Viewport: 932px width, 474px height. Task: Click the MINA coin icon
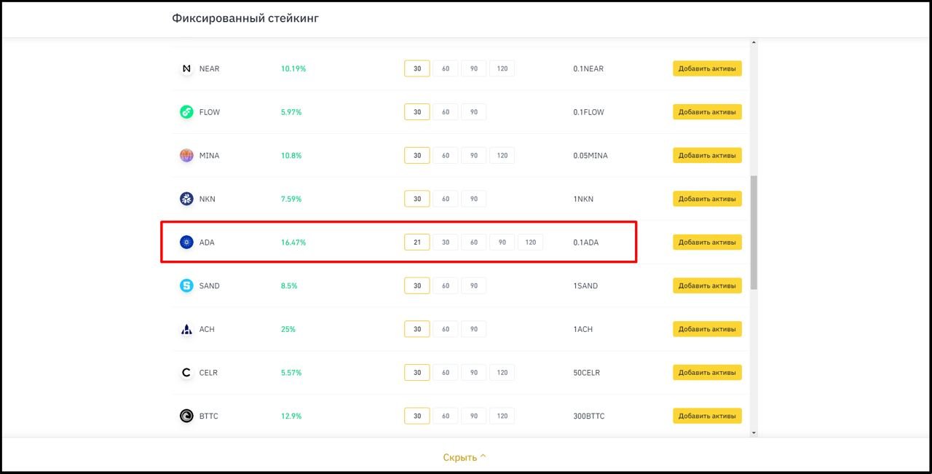click(186, 156)
